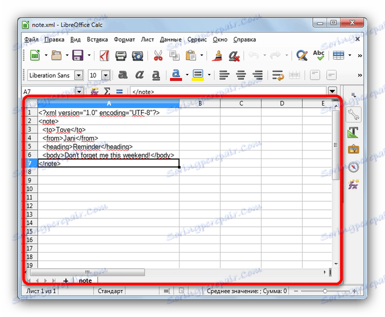Click the Undo arrow icon
This screenshot has height=317, width=385.
(x=253, y=55)
